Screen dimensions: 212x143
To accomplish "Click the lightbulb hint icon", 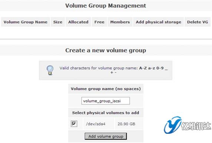I will 50,70.
